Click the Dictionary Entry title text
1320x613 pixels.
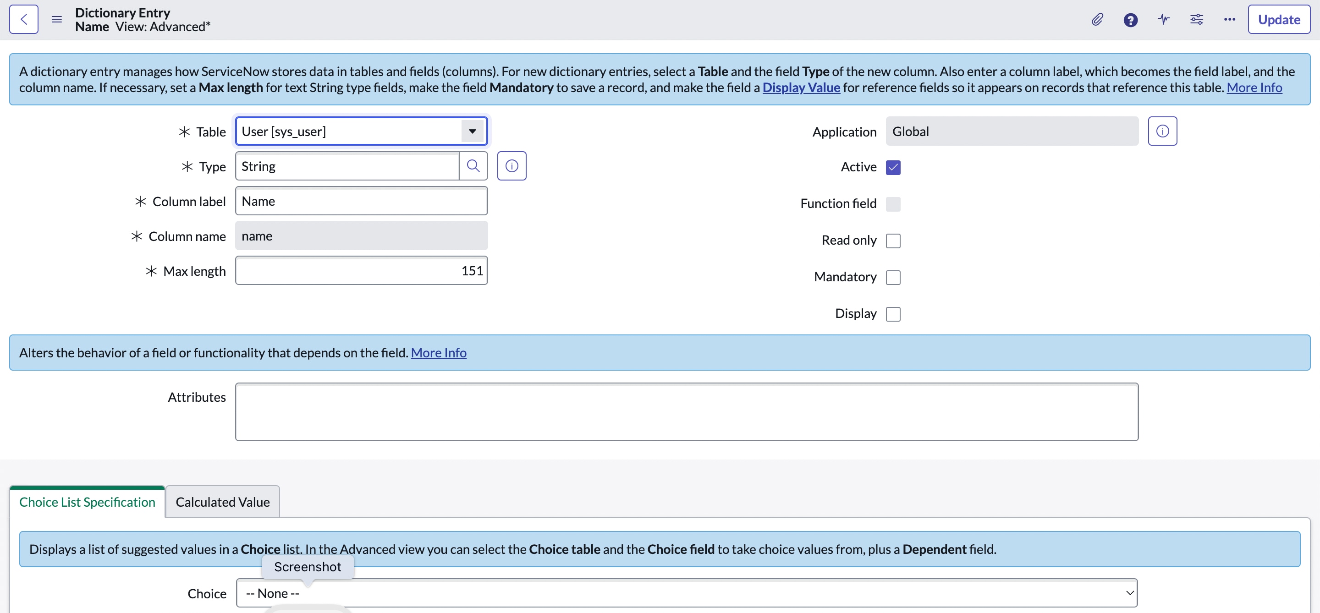[122, 13]
